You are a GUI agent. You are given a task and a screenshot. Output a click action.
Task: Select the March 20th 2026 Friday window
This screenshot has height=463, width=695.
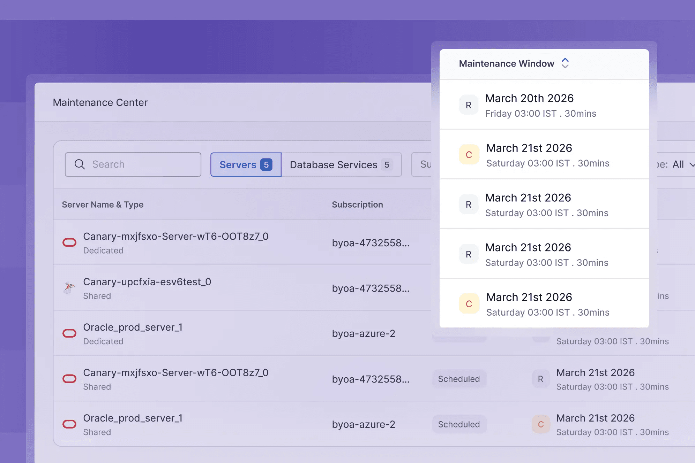(544, 105)
